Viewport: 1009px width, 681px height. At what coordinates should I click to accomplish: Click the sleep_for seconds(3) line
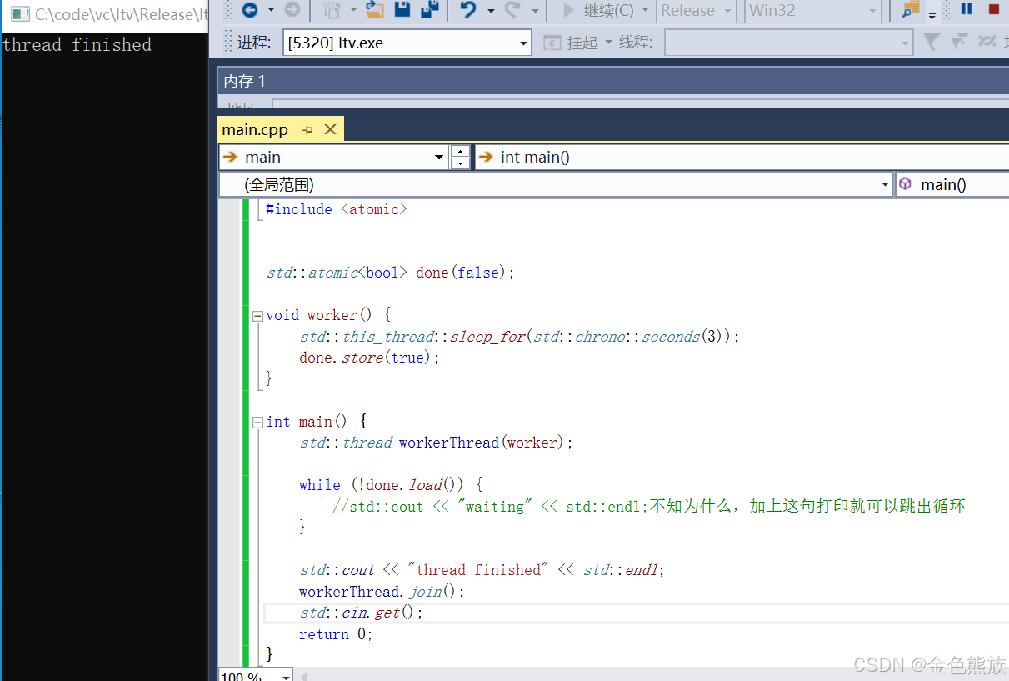click(x=520, y=337)
